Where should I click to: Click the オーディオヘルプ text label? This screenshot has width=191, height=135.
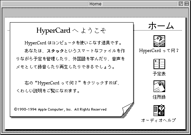click(x=159, y=120)
